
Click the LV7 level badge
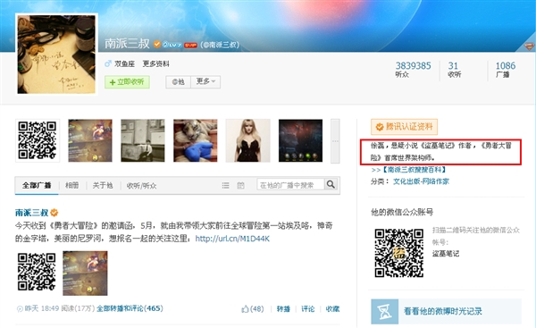(x=172, y=45)
